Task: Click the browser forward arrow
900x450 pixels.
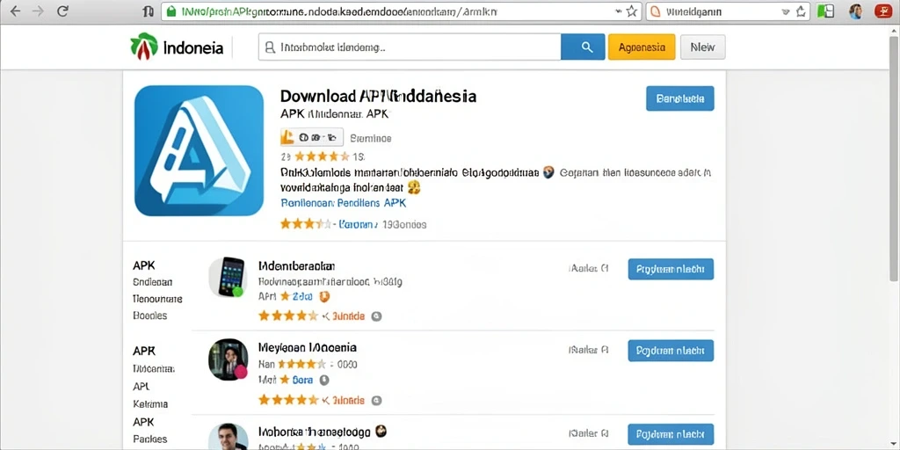Action: (x=39, y=11)
